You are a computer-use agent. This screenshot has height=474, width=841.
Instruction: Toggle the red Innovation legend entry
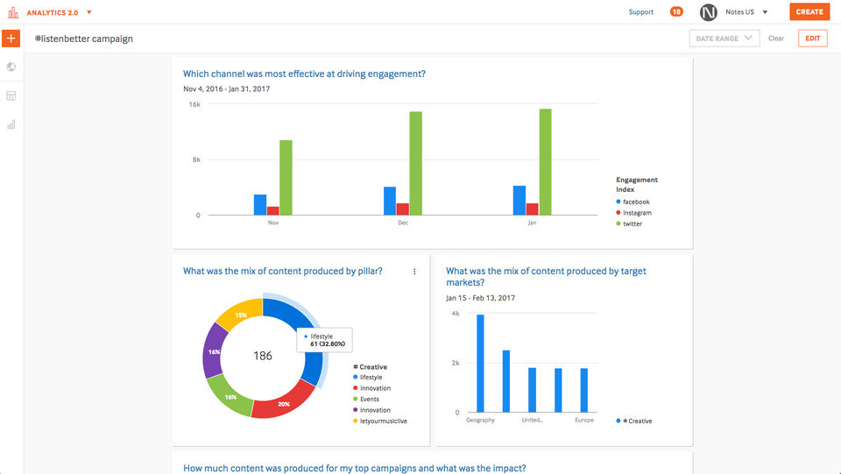coord(371,388)
